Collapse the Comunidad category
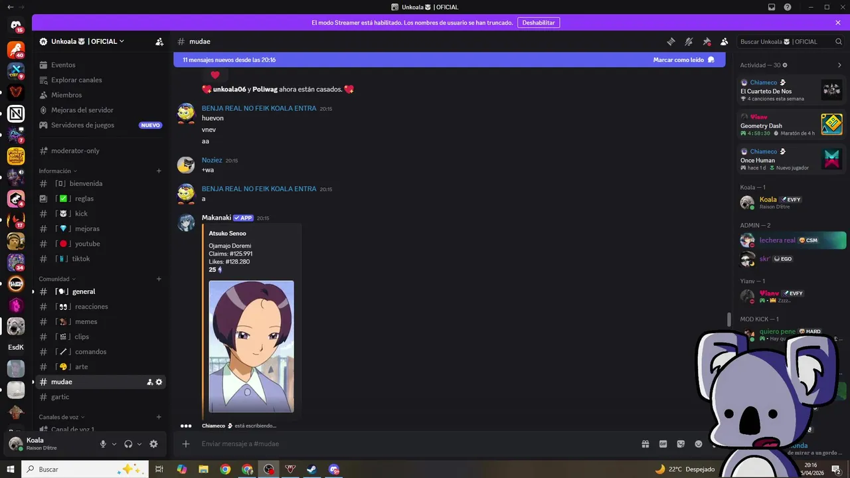850x478 pixels. click(56, 279)
